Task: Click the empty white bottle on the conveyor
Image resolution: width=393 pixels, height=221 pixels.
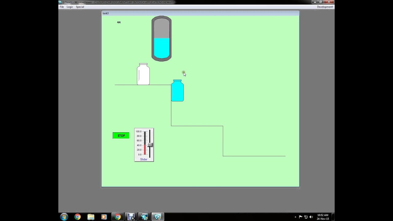Action: pyautogui.click(x=143, y=74)
